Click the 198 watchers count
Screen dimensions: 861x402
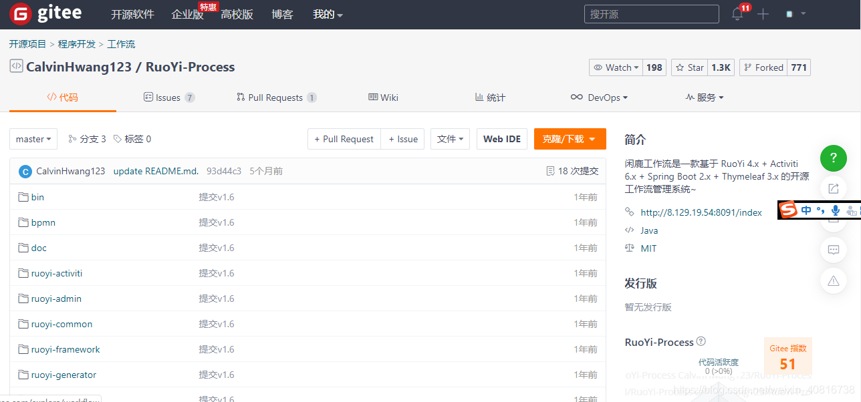(654, 67)
